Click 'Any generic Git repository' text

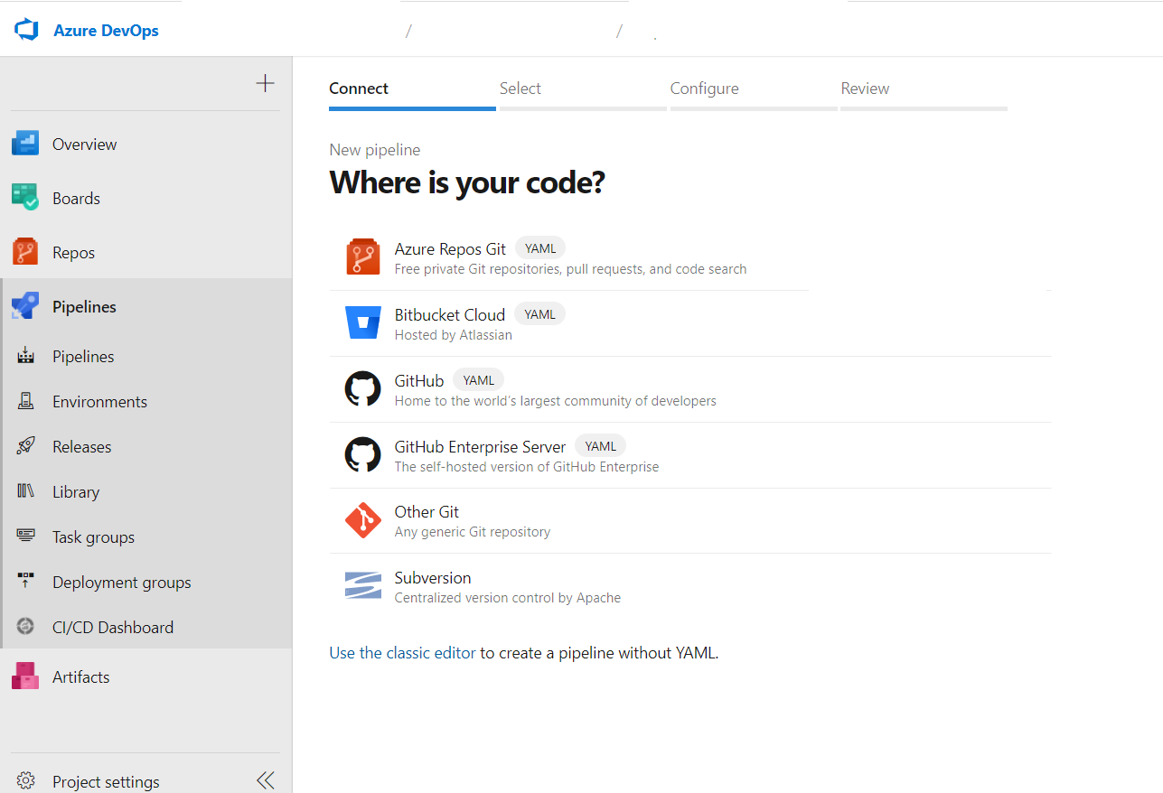pyautogui.click(x=473, y=532)
